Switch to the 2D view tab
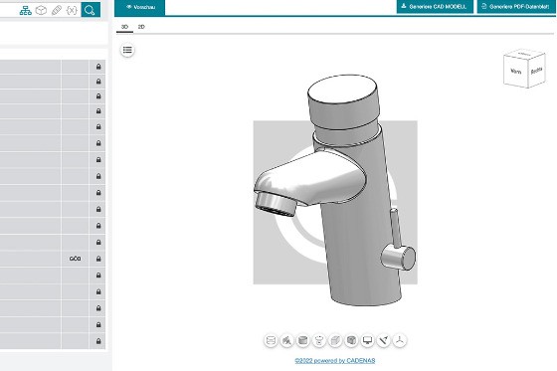 pos(141,27)
